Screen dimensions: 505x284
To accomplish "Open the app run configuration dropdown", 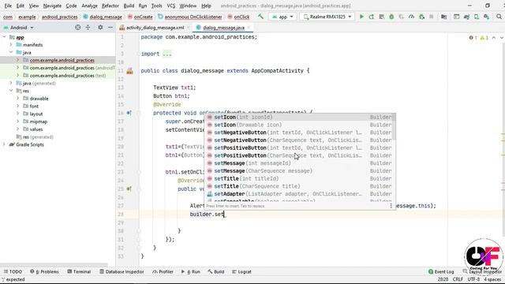I will click(282, 17).
